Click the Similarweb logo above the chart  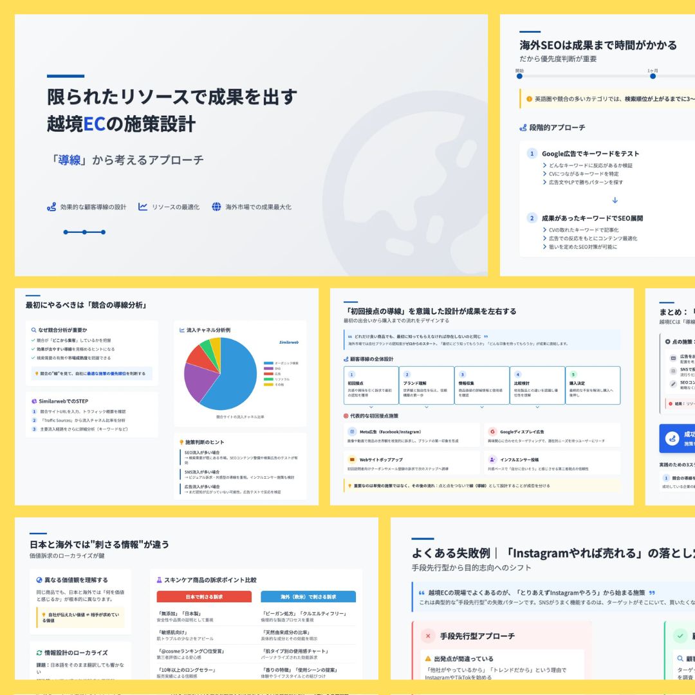pos(289,342)
